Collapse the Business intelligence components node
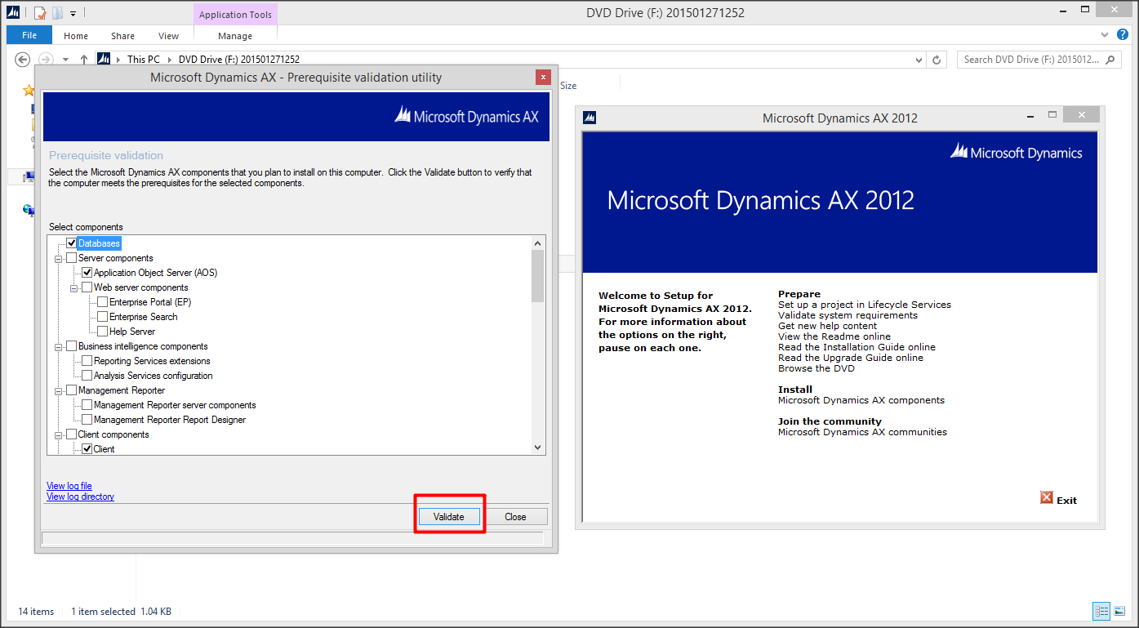Viewport: 1139px width, 628px height. 59,347
